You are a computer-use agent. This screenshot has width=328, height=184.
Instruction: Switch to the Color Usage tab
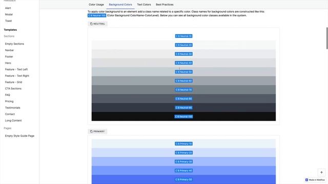tap(96, 5)
